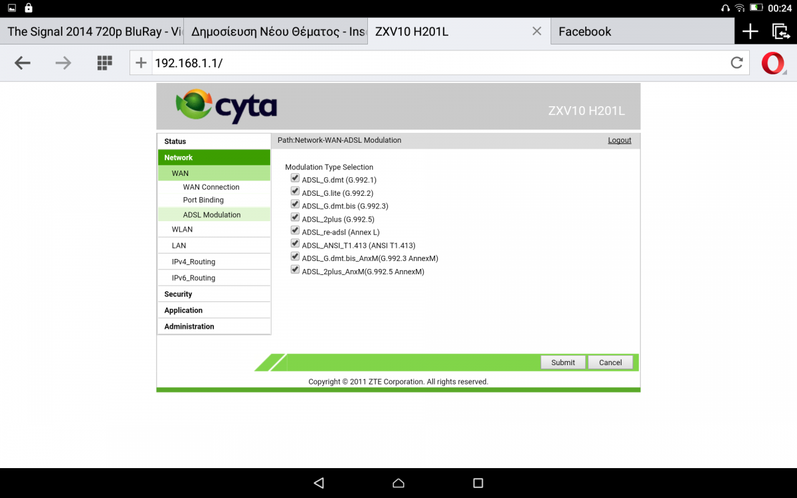Reload the page with the refresh icon
Viewport: 797px width, 498px height.
pyautogui.click(x=737, y=63)
